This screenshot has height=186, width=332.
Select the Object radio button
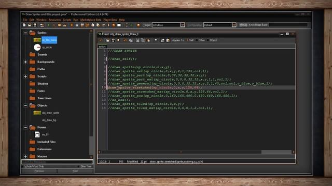pos(208,40)
